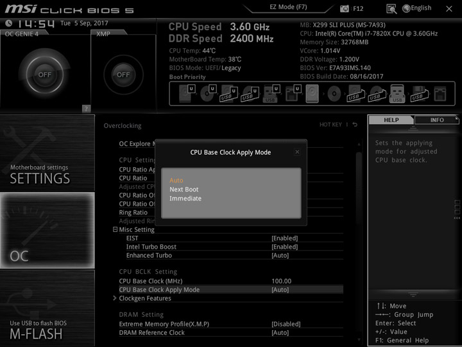462x347 pixels.
Task: Click the F12 screenshot camera icon
Action: pyautogui.click(x=344, y=8)
